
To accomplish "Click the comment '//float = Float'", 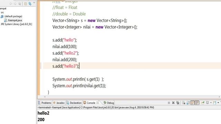I will pos(65,8).
